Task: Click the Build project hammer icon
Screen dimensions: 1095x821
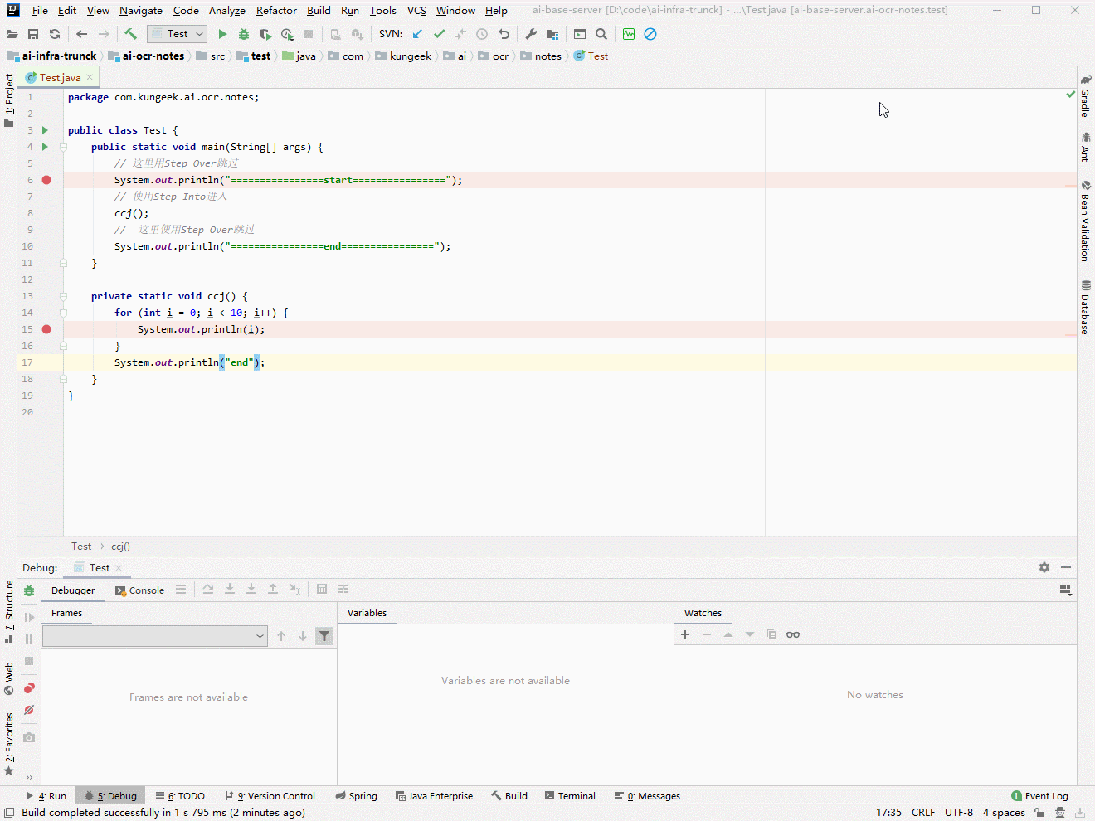Action: pos(130,34)
